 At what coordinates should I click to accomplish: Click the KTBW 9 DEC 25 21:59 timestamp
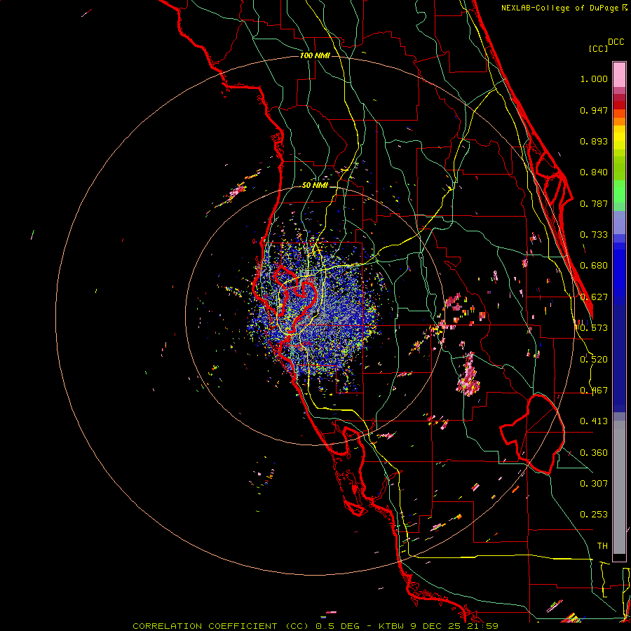(438, 626)
